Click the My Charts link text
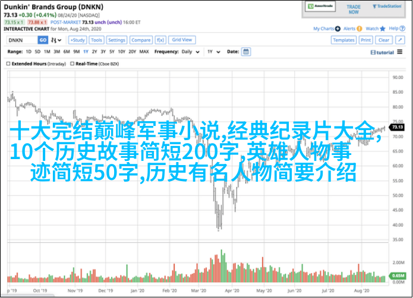This screenshot has height=298, width=413. 323,28
